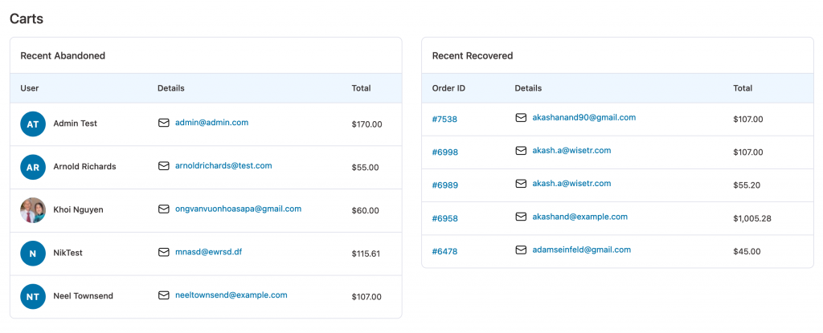
Task: Click envelope icon beside mnasd@ewrsd.df
Action: click(164, 252)
